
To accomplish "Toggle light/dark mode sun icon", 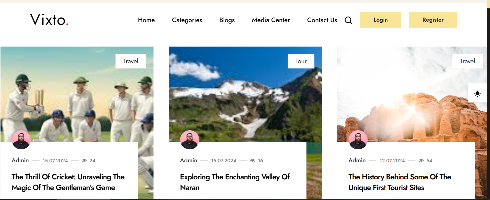I will (477, 93).
